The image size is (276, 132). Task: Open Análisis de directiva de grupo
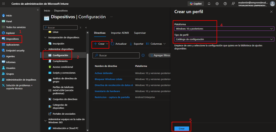(64, 80)
